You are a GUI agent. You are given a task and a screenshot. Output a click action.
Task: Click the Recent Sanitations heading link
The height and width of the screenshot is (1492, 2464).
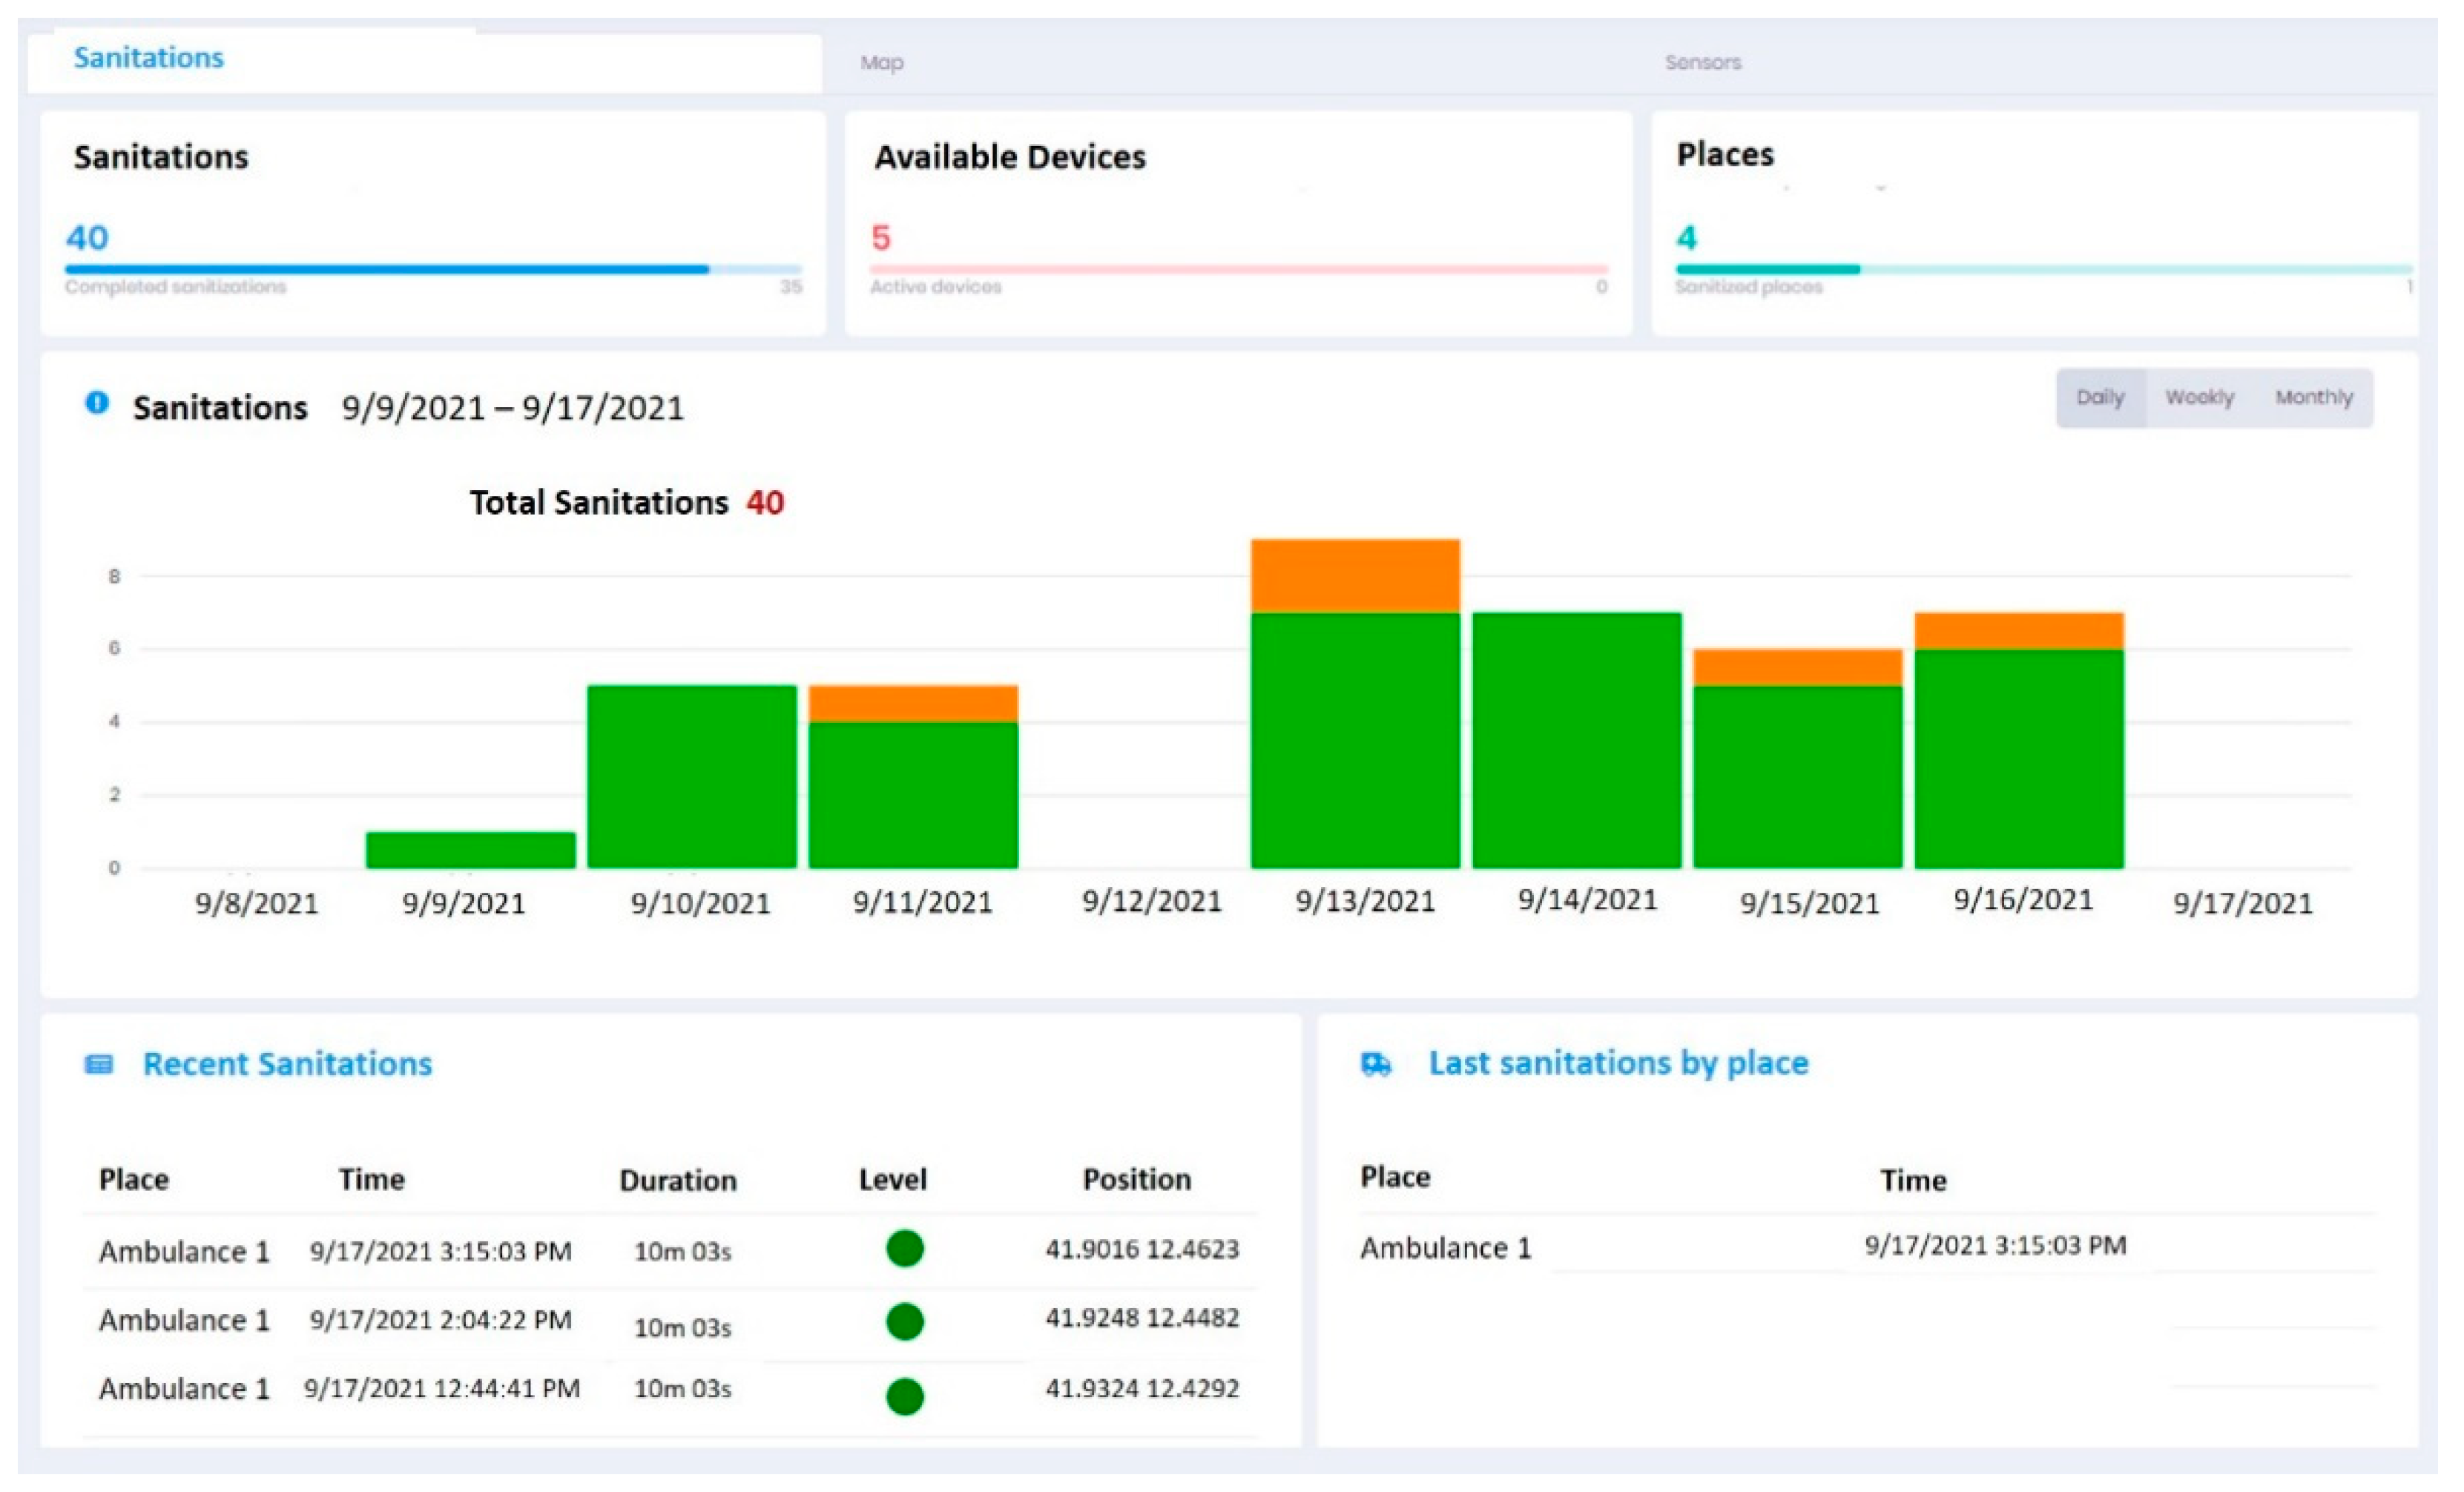(x=287, y=1064)
